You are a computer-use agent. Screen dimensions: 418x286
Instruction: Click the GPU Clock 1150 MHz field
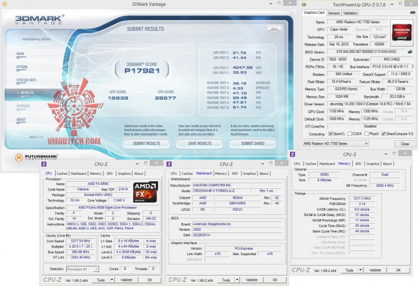tap(337, 111)
